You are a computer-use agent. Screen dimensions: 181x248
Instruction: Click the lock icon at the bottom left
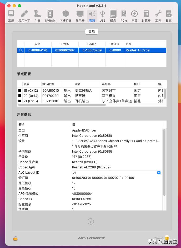point(15,238)
